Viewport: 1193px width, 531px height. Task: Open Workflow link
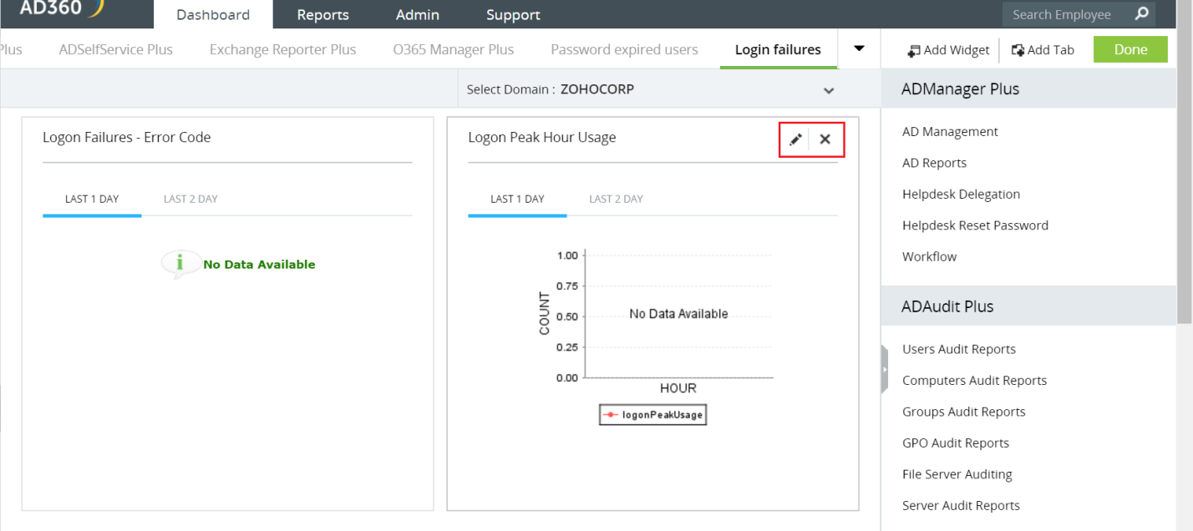coord(929,256)
